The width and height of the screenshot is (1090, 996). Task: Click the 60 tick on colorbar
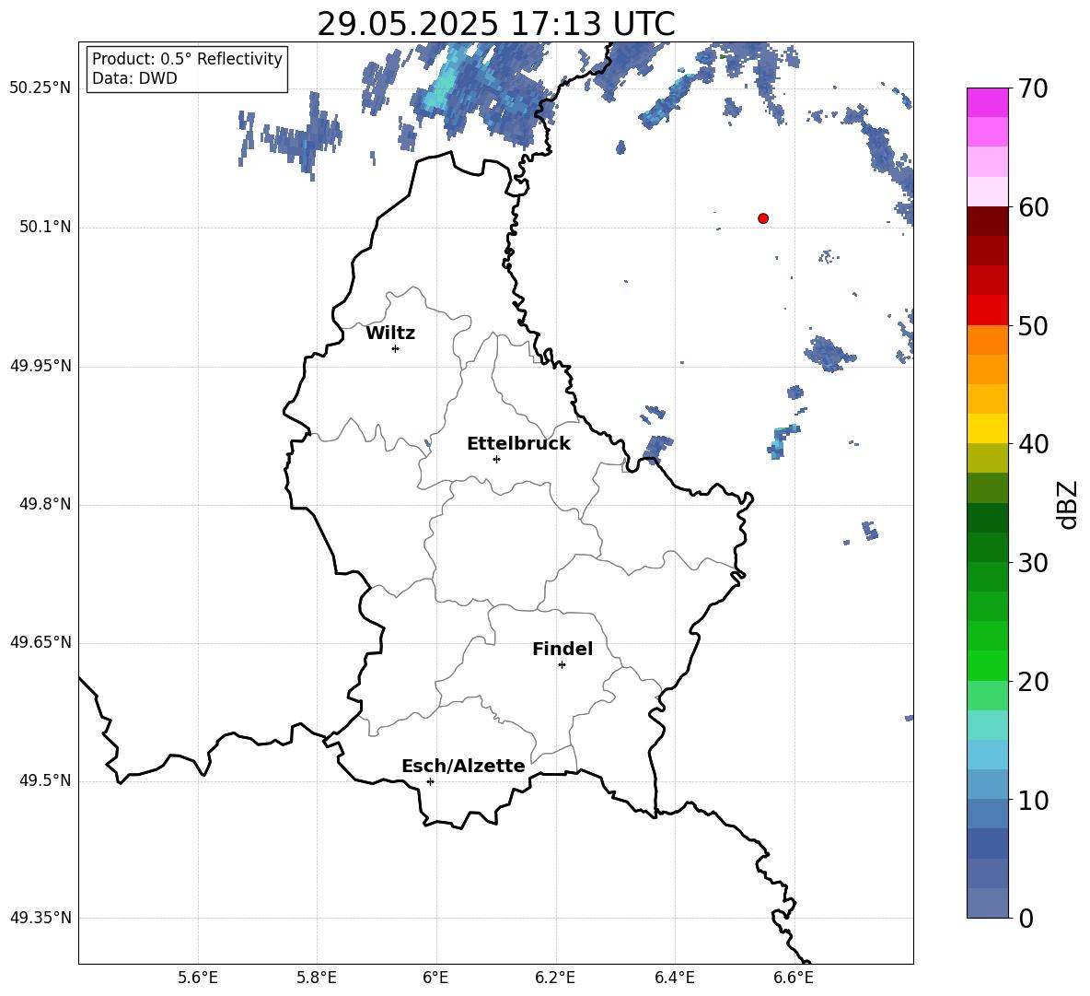pos(1034,207)
